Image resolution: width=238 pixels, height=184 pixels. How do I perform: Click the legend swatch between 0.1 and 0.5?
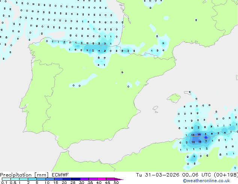click(x=6, y=179)
